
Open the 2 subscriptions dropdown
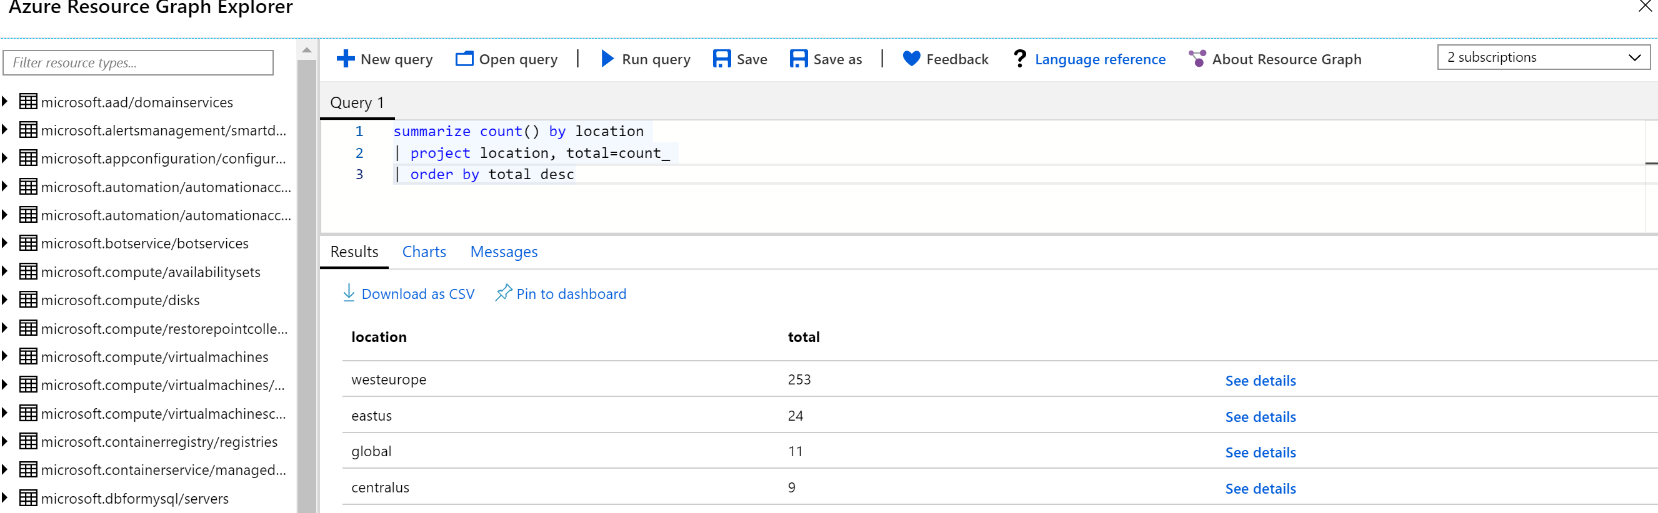(x=1544, y=57)
